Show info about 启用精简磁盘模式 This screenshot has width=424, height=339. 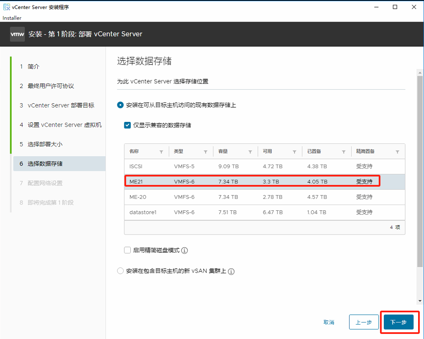pos(184,251)
